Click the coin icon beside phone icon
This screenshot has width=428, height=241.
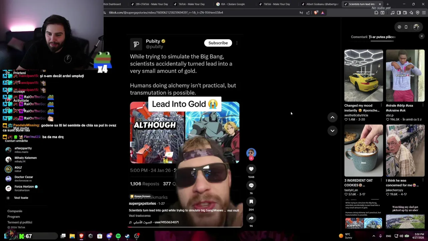399,27
